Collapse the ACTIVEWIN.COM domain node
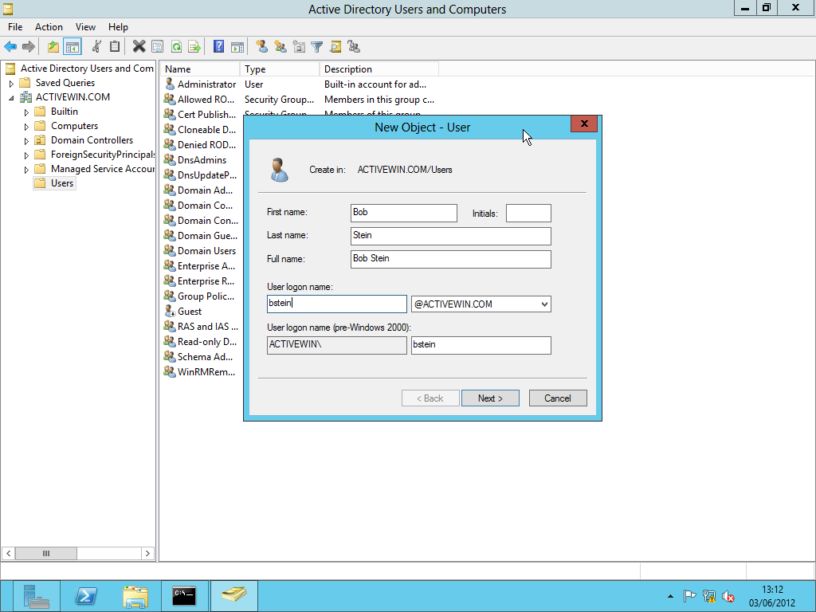 click(x=11, y=98)
